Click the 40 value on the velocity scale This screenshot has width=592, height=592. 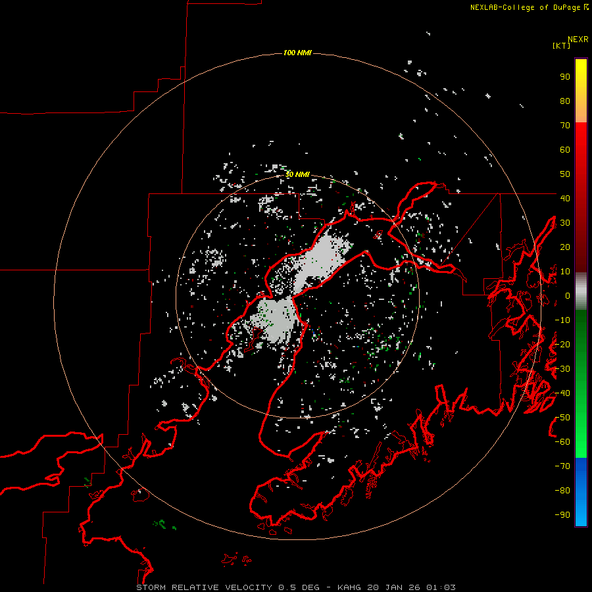pos(565,199)
